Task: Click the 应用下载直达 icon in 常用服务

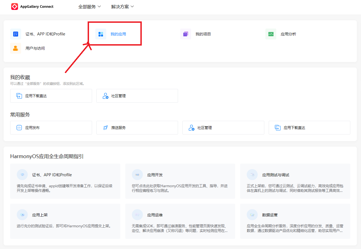Action: (x=277, y=128)
